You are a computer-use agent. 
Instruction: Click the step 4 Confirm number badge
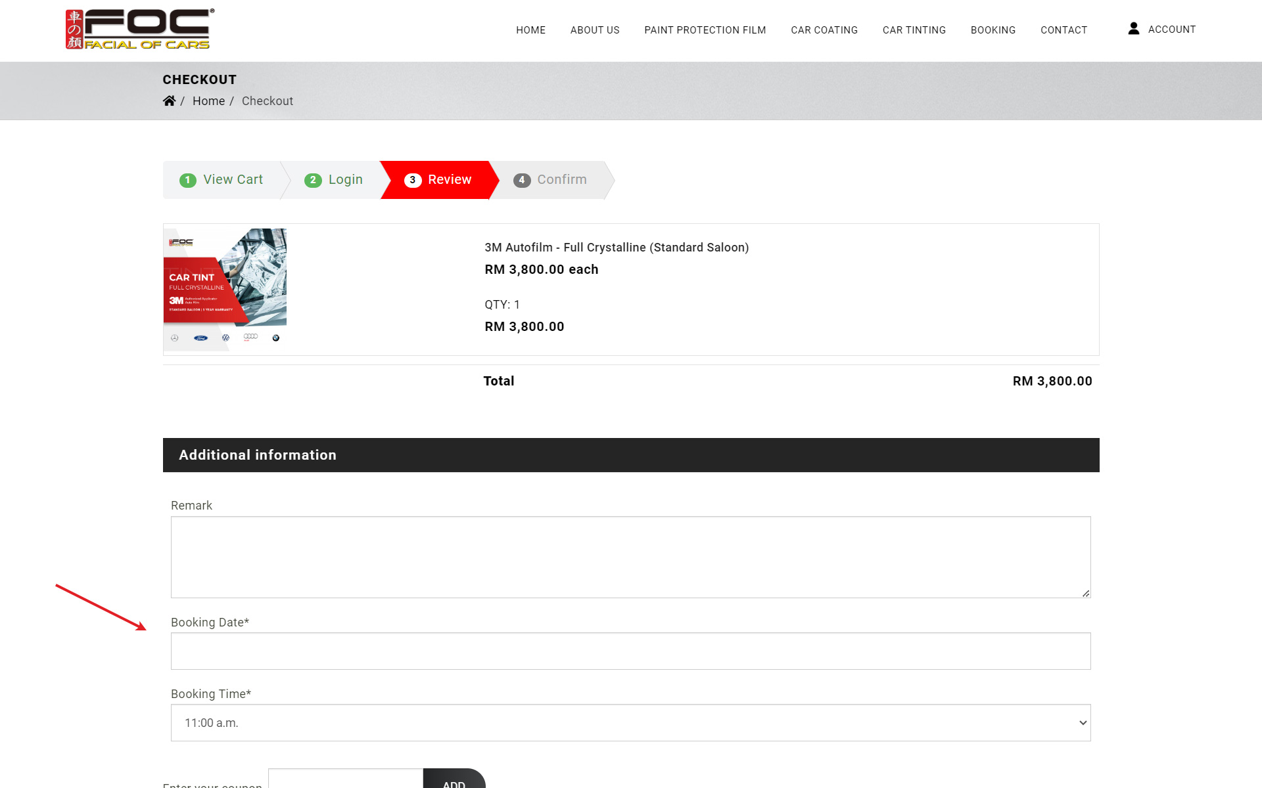pos(522,180)
